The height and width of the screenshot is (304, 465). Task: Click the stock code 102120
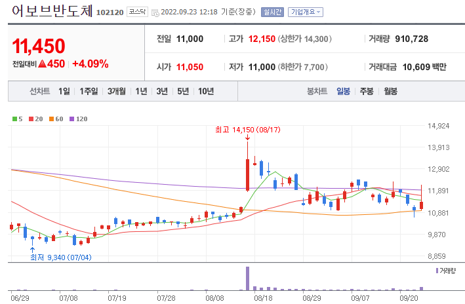[110, 12]
